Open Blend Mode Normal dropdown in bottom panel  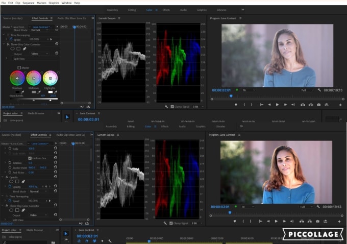coord(38,191)
